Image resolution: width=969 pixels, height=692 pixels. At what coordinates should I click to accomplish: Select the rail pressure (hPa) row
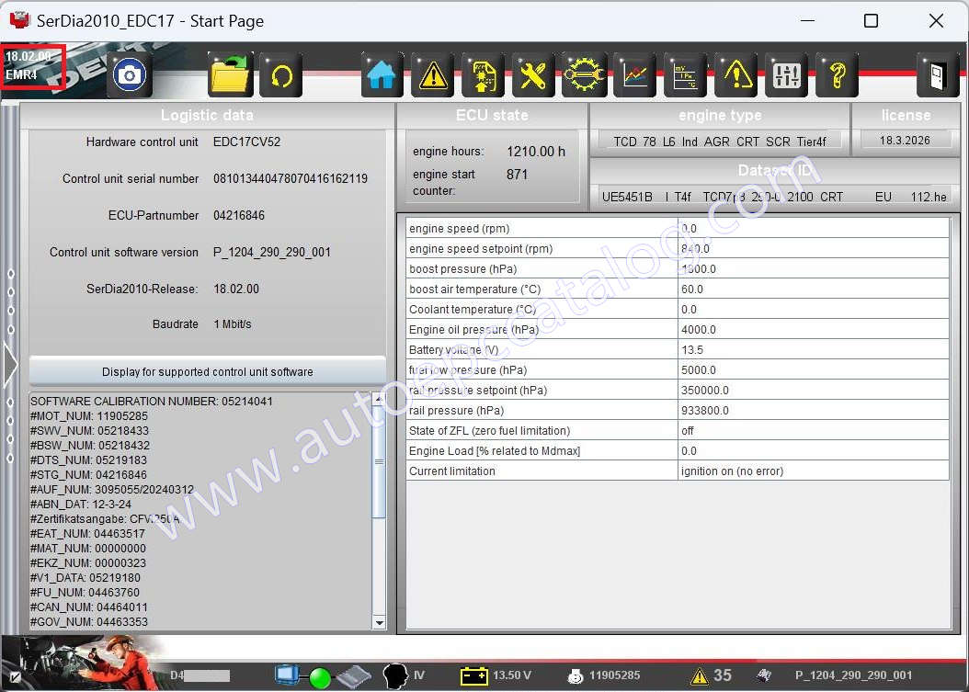point(542,411)
